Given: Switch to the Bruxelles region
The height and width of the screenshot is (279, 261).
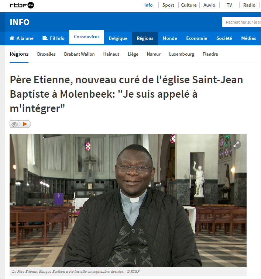Looking at the screenshot, I should 47,54.
